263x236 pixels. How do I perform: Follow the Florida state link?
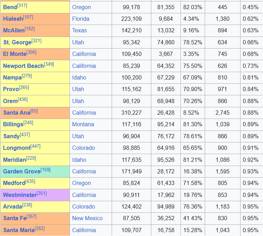[81, 19]
